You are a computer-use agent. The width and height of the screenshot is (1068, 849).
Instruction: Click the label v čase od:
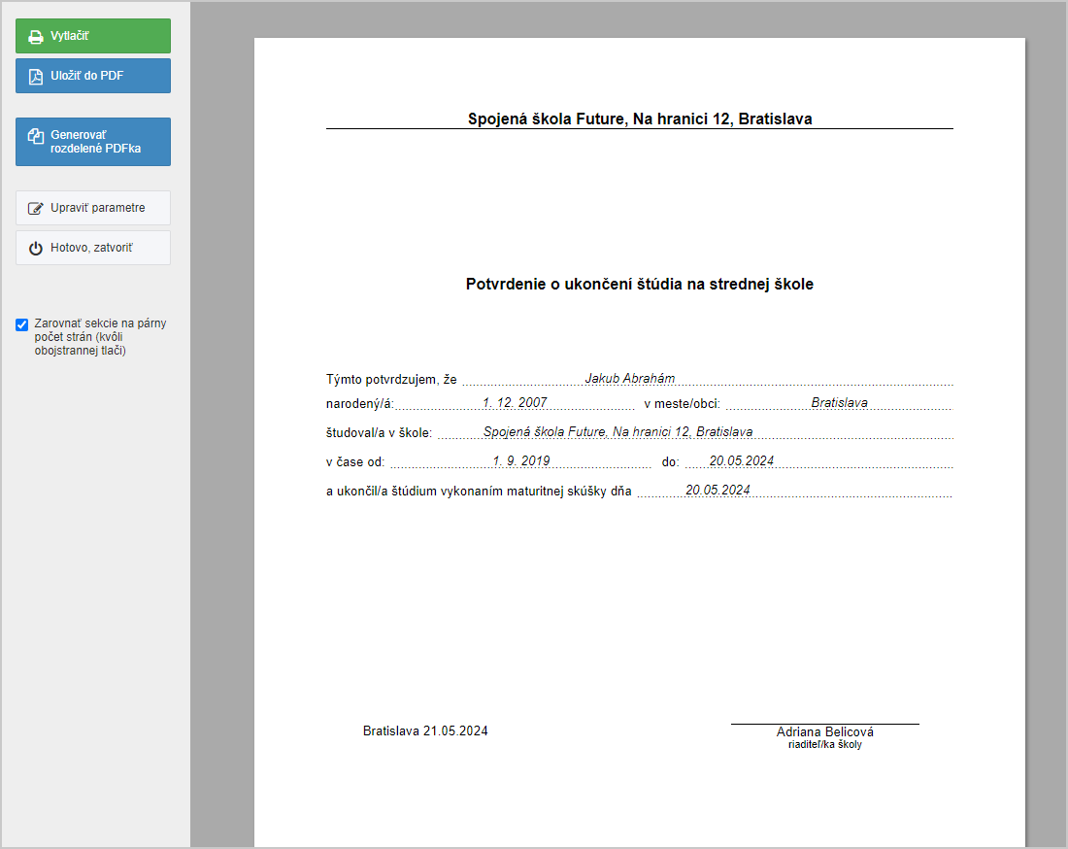(355, 462)
